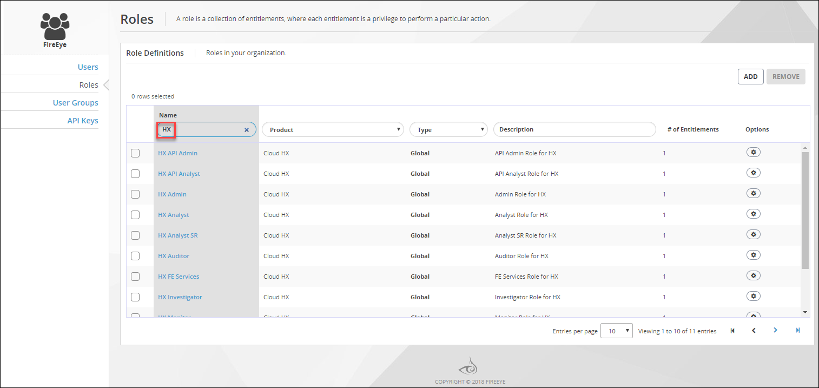Click 'Investigator Role for HX' description
The width and height of the screenshot is (819, 388).
[x=527, y=297]
